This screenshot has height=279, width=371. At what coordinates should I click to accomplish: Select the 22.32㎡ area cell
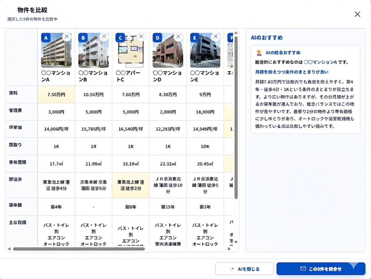[168, 163]
